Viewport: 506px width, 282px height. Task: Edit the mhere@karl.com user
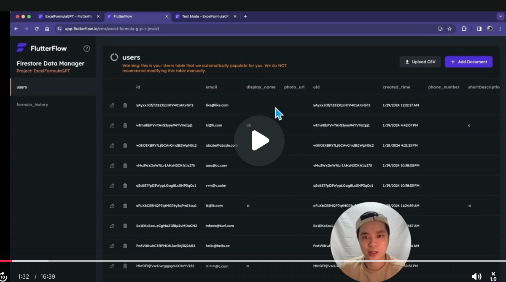pos(112,226)
